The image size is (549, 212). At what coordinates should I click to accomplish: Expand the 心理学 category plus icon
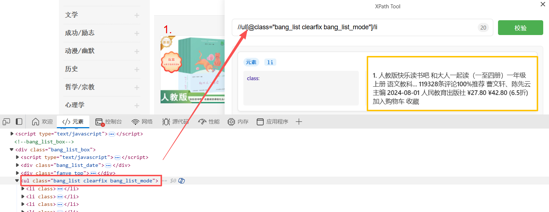coord(137,105)
